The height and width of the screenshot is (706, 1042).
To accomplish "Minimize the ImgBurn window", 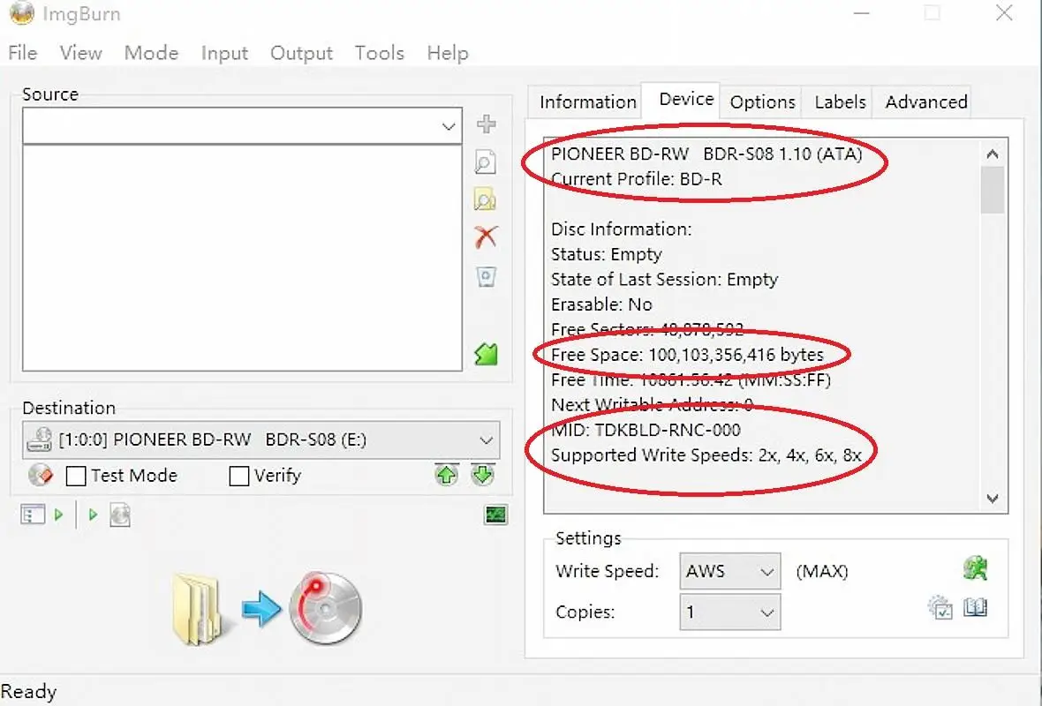I will click(x=862, y=12).
